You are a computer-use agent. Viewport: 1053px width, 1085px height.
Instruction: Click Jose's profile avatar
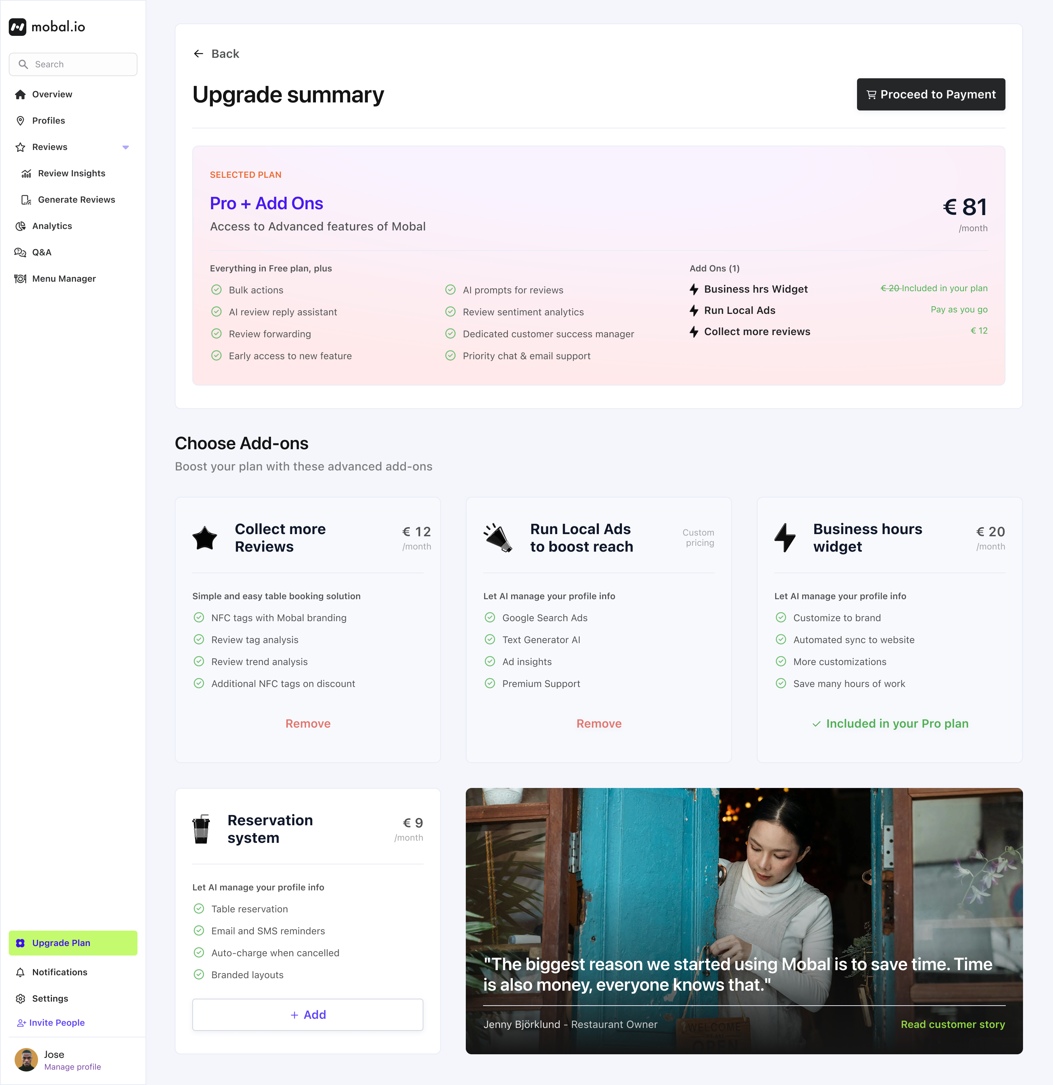point(26,1059)
